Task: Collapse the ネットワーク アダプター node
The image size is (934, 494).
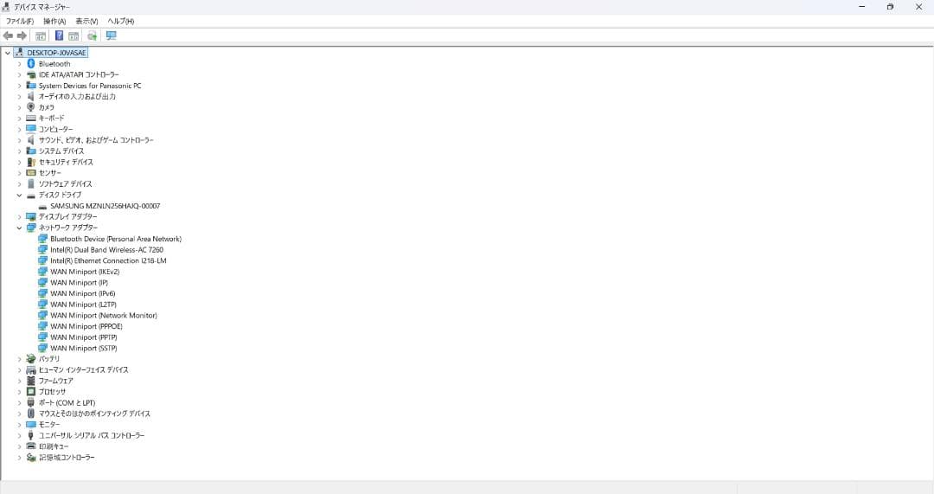Action: click(19, 228)
